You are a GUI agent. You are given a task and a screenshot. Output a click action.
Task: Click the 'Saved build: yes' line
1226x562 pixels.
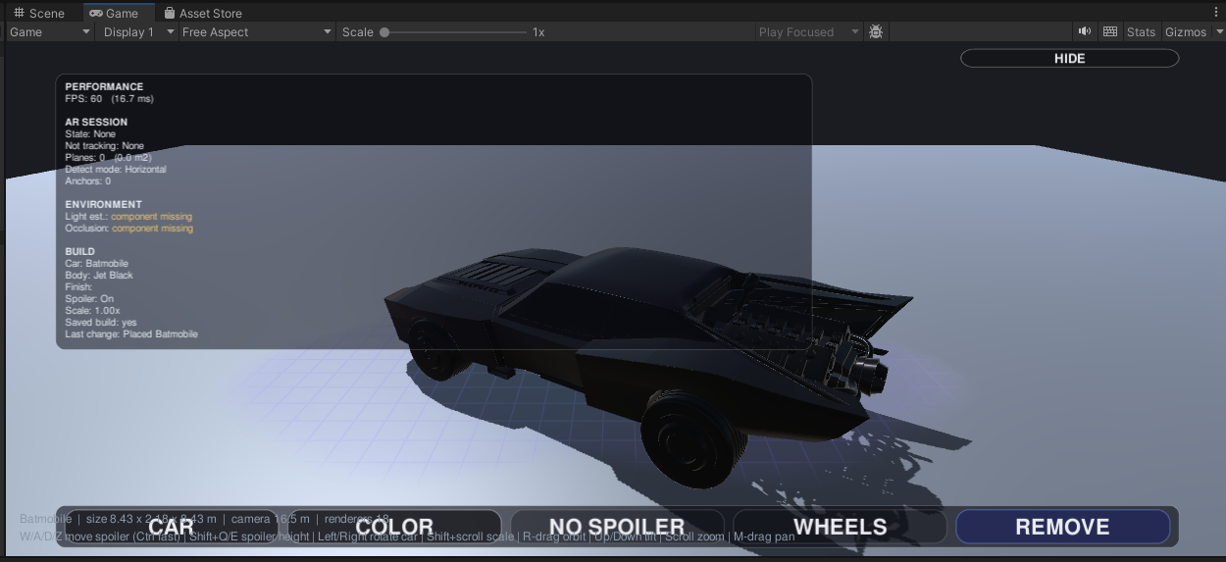click(101, 323)
